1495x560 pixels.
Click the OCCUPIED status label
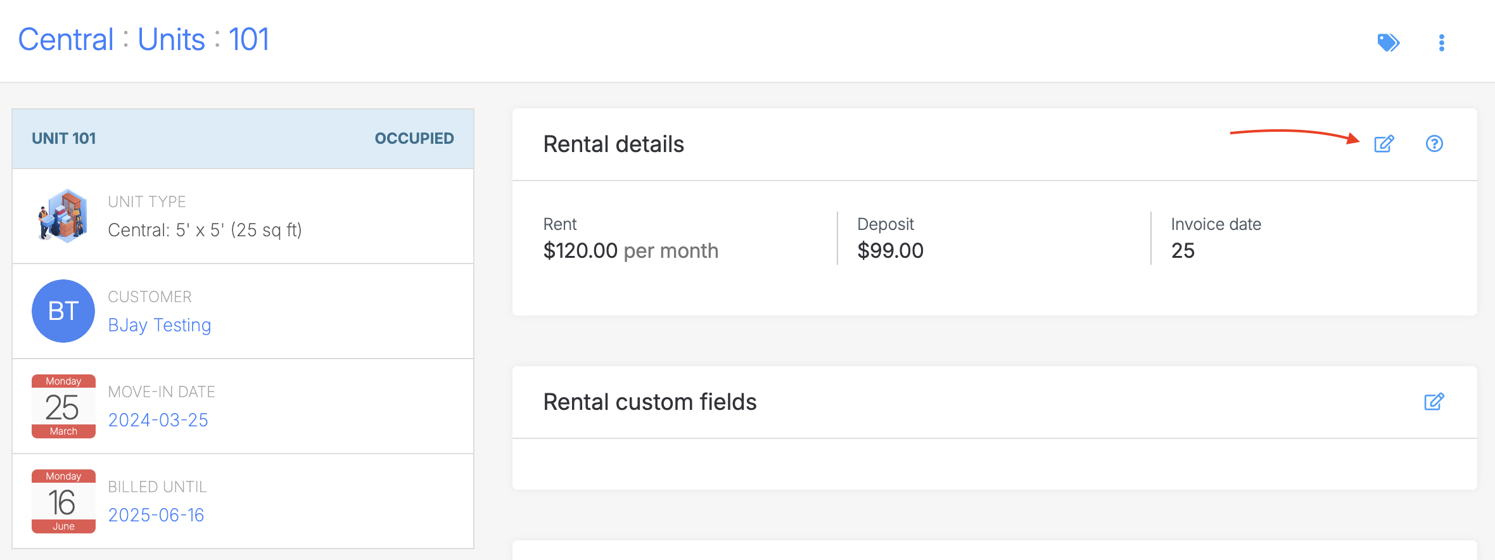pos(414,139)
